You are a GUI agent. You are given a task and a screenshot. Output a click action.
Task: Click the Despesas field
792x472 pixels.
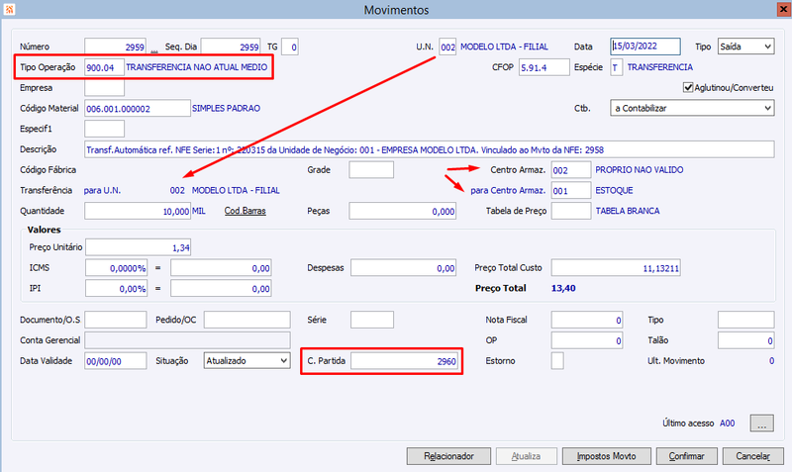coord(404,268)
